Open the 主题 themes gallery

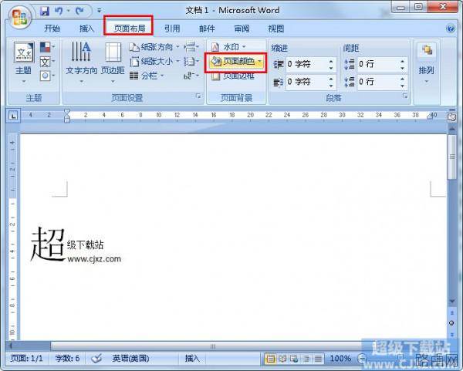(24, 63)
